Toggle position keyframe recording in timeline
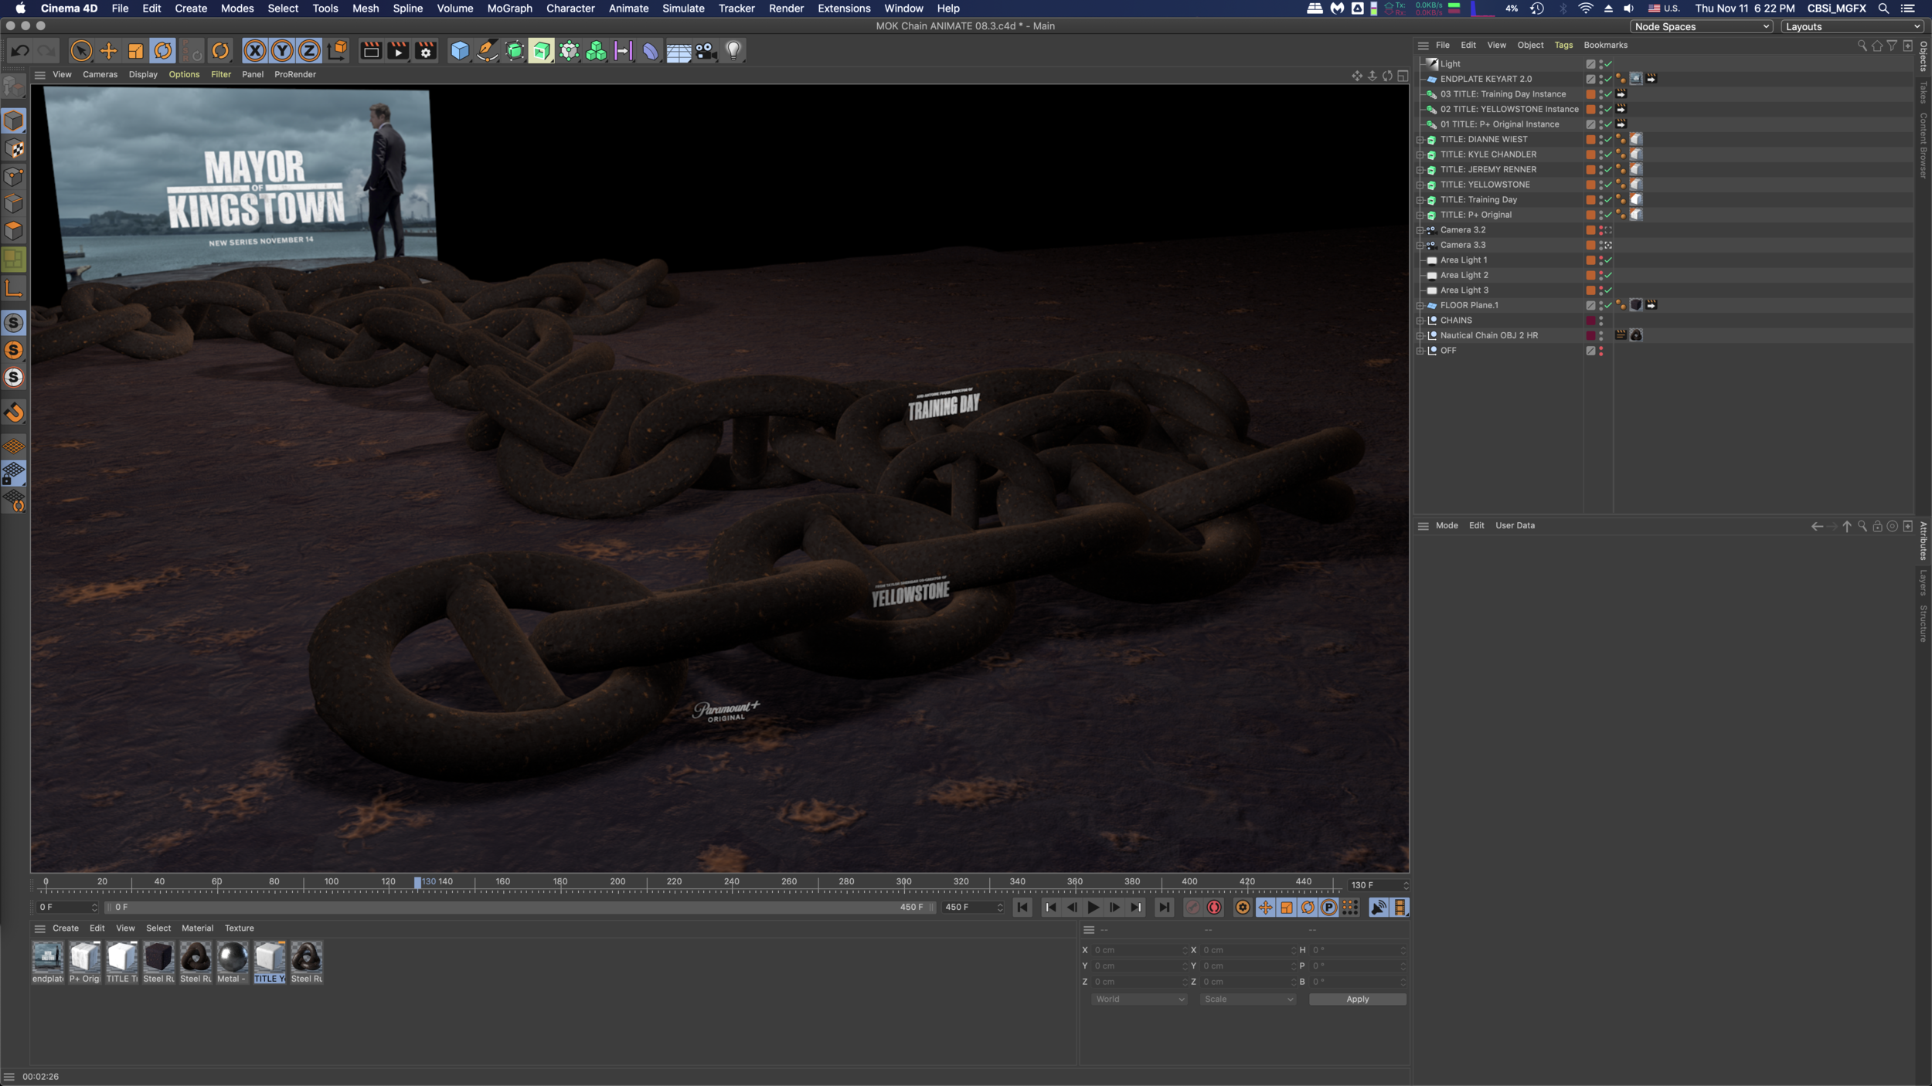 tap(1265, 908)
